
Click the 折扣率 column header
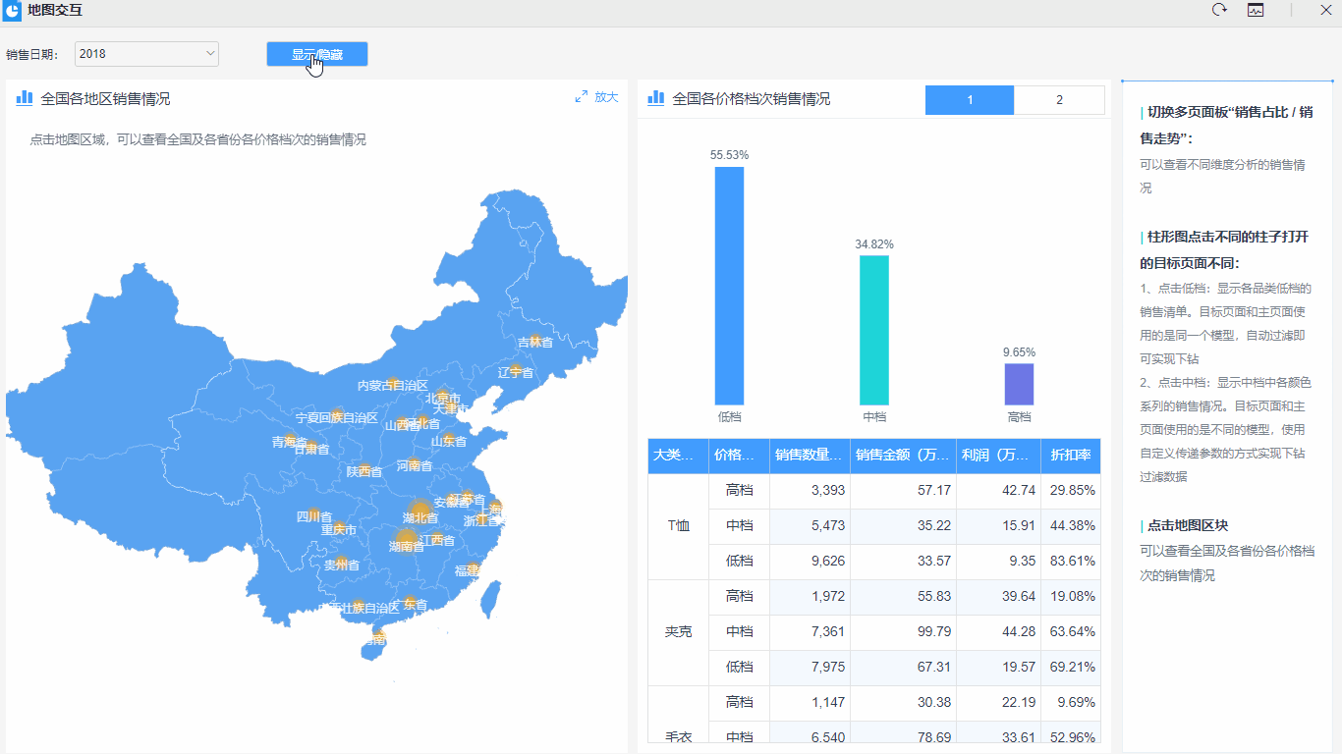(1070, 456)
